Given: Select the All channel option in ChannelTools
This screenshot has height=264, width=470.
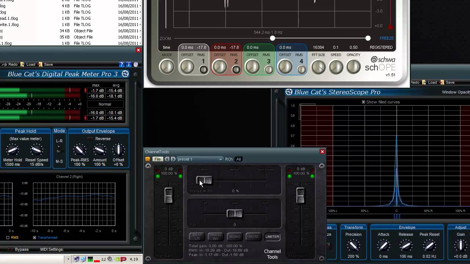Looking at the screenshot, I should tap(239, 159).
